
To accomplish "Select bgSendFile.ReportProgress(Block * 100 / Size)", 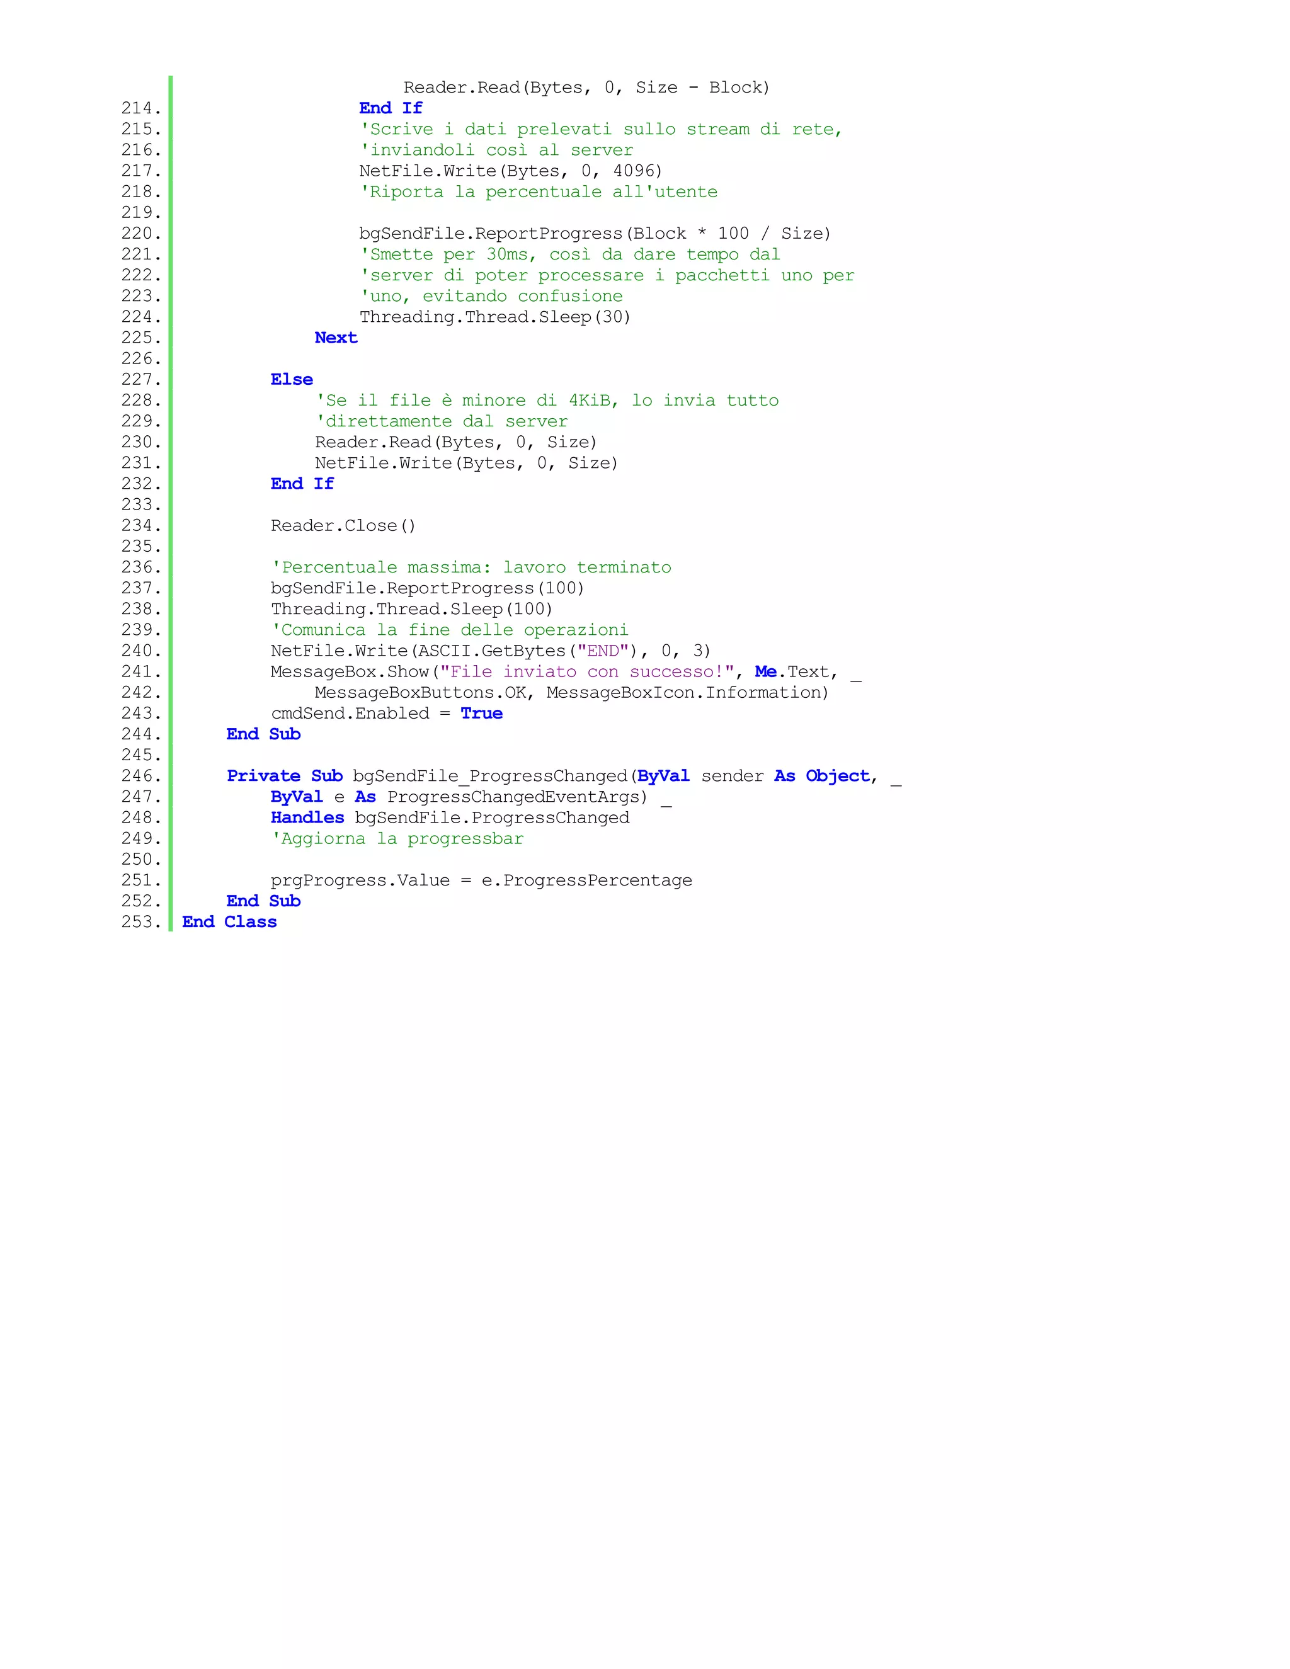I will tap(595, 234).
